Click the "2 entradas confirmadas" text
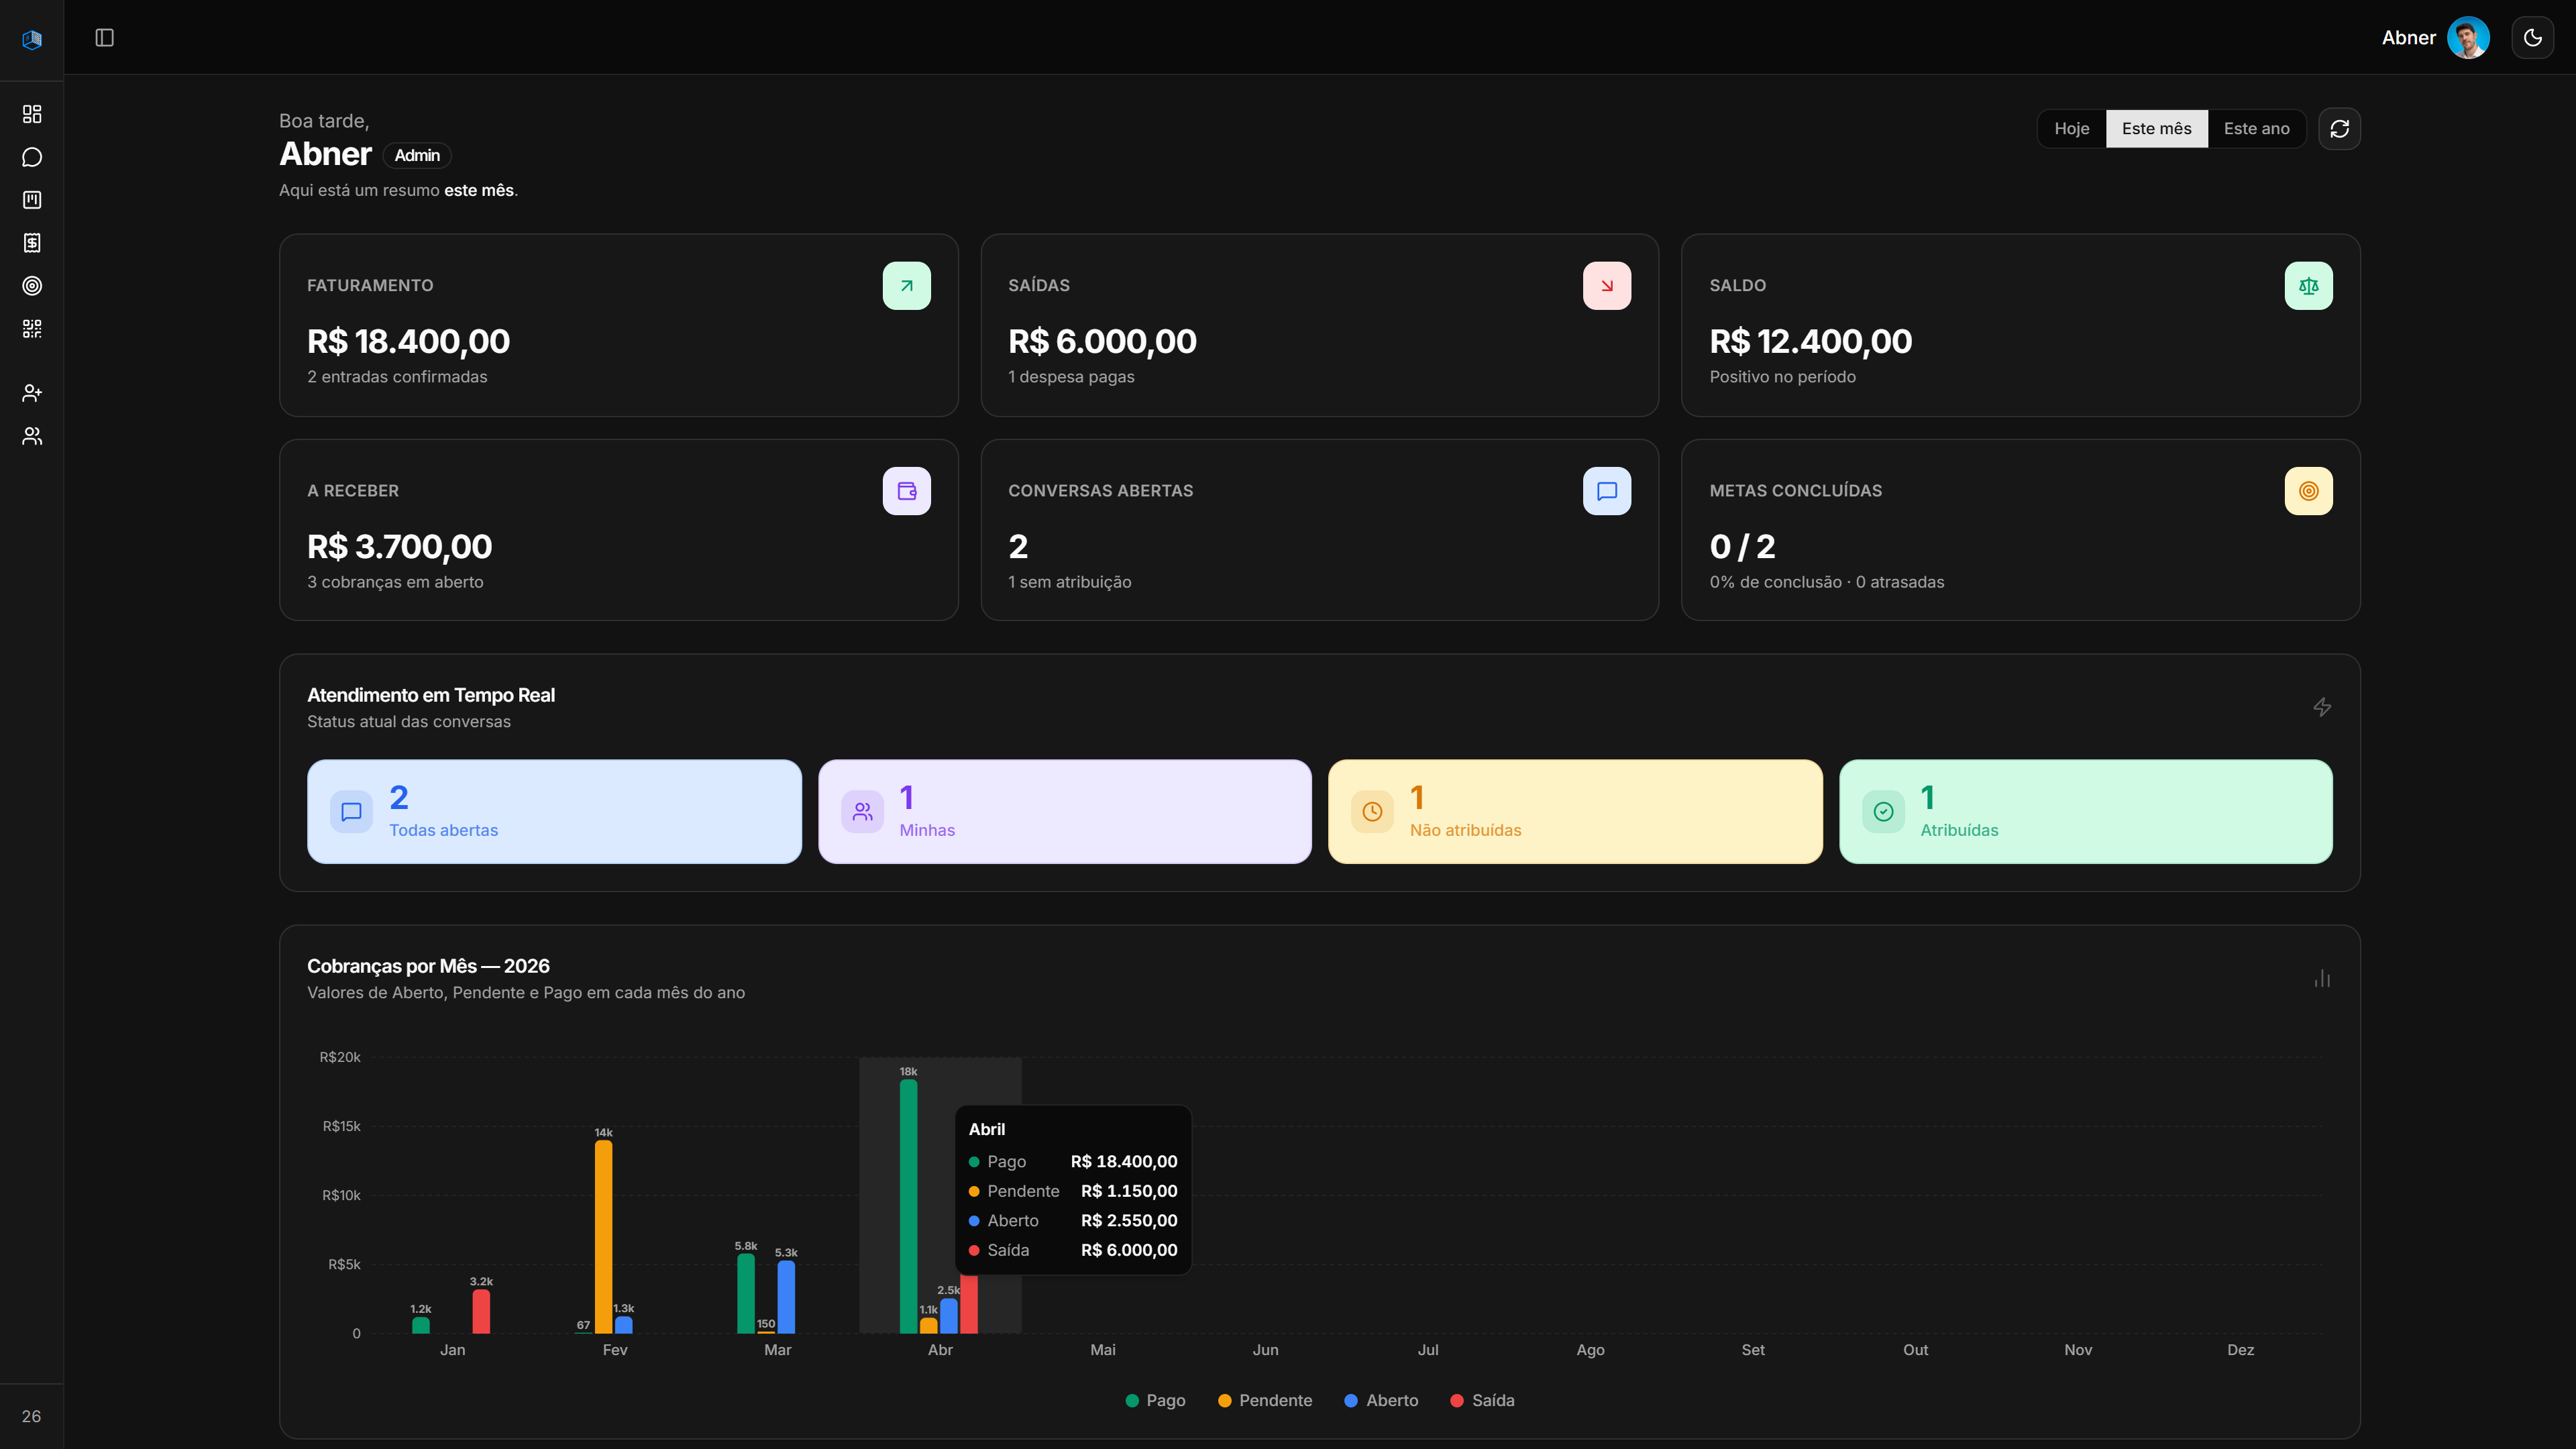This screenshot has height=1449, width=2576. pos(397,377)
